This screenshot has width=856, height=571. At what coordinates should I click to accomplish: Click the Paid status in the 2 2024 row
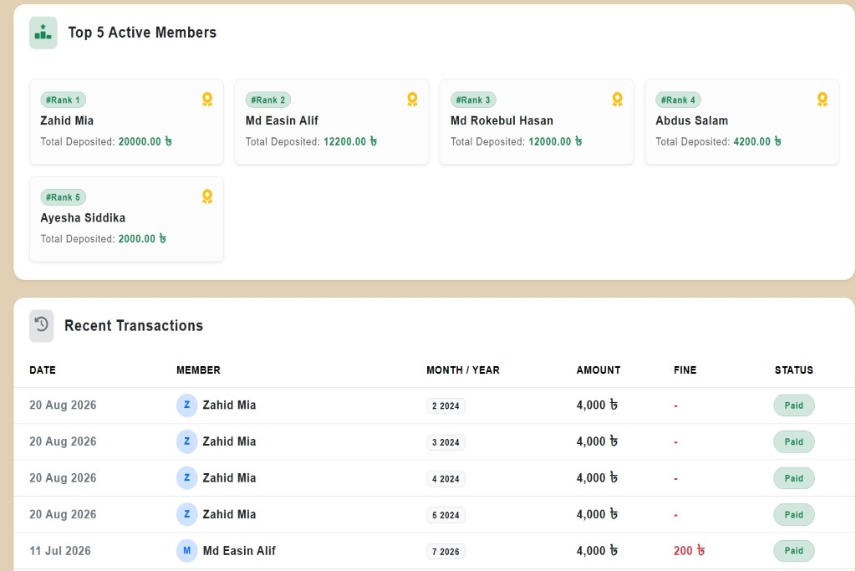pos(794,405)
